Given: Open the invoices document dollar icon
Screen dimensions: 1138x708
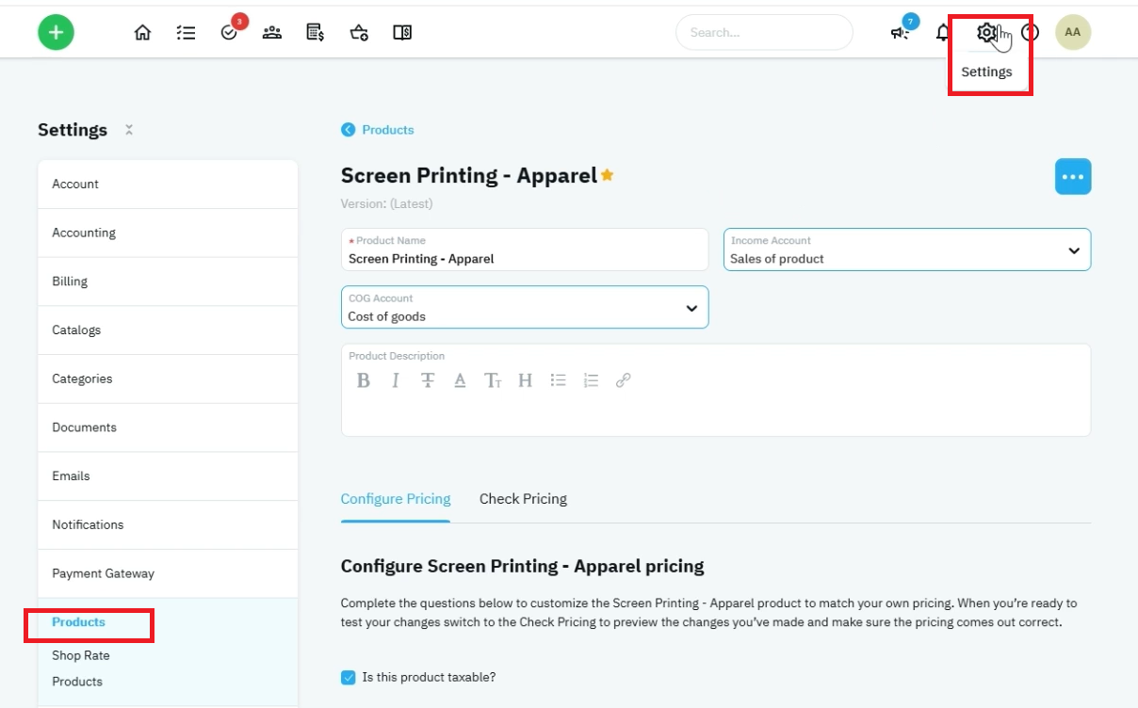Looking at the screenshot, I should 316,33.
